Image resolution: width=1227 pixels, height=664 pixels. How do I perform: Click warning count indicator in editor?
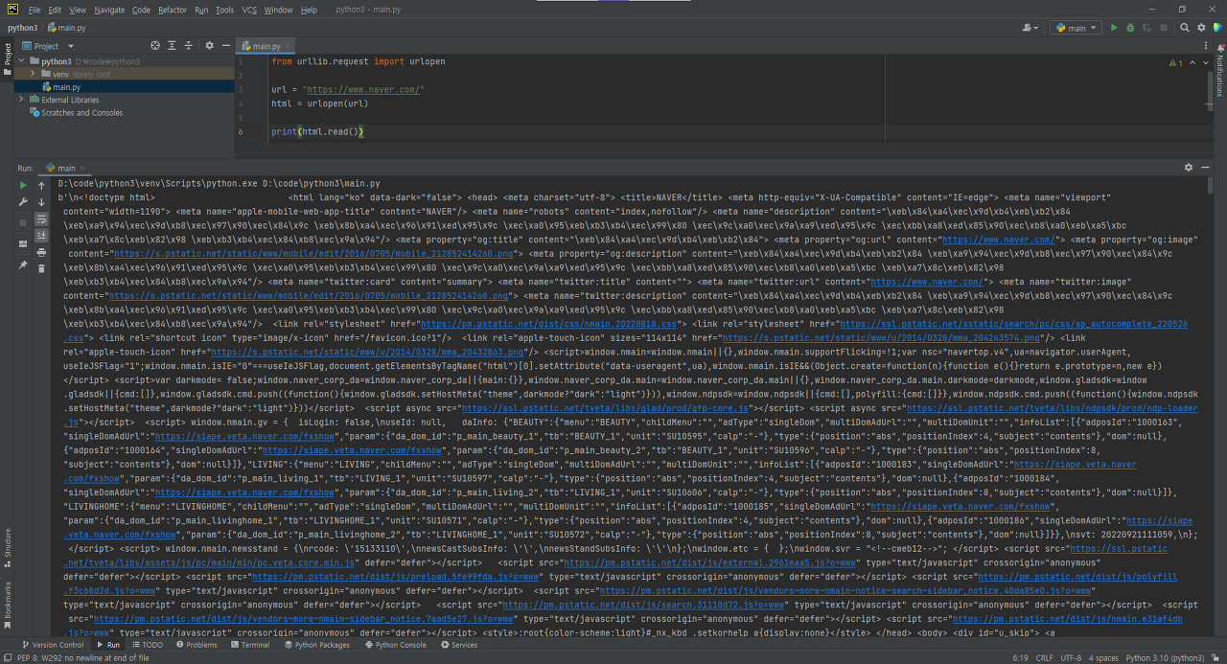[x=1174, y=62]
